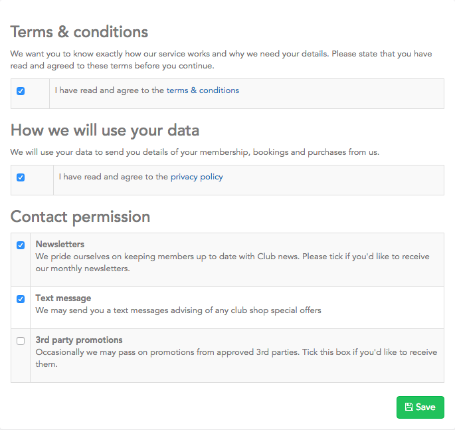The width and height of the screenshot is (455, 430).
Task: Click the Contact permission section heading
Action: (x=80, y=217)
